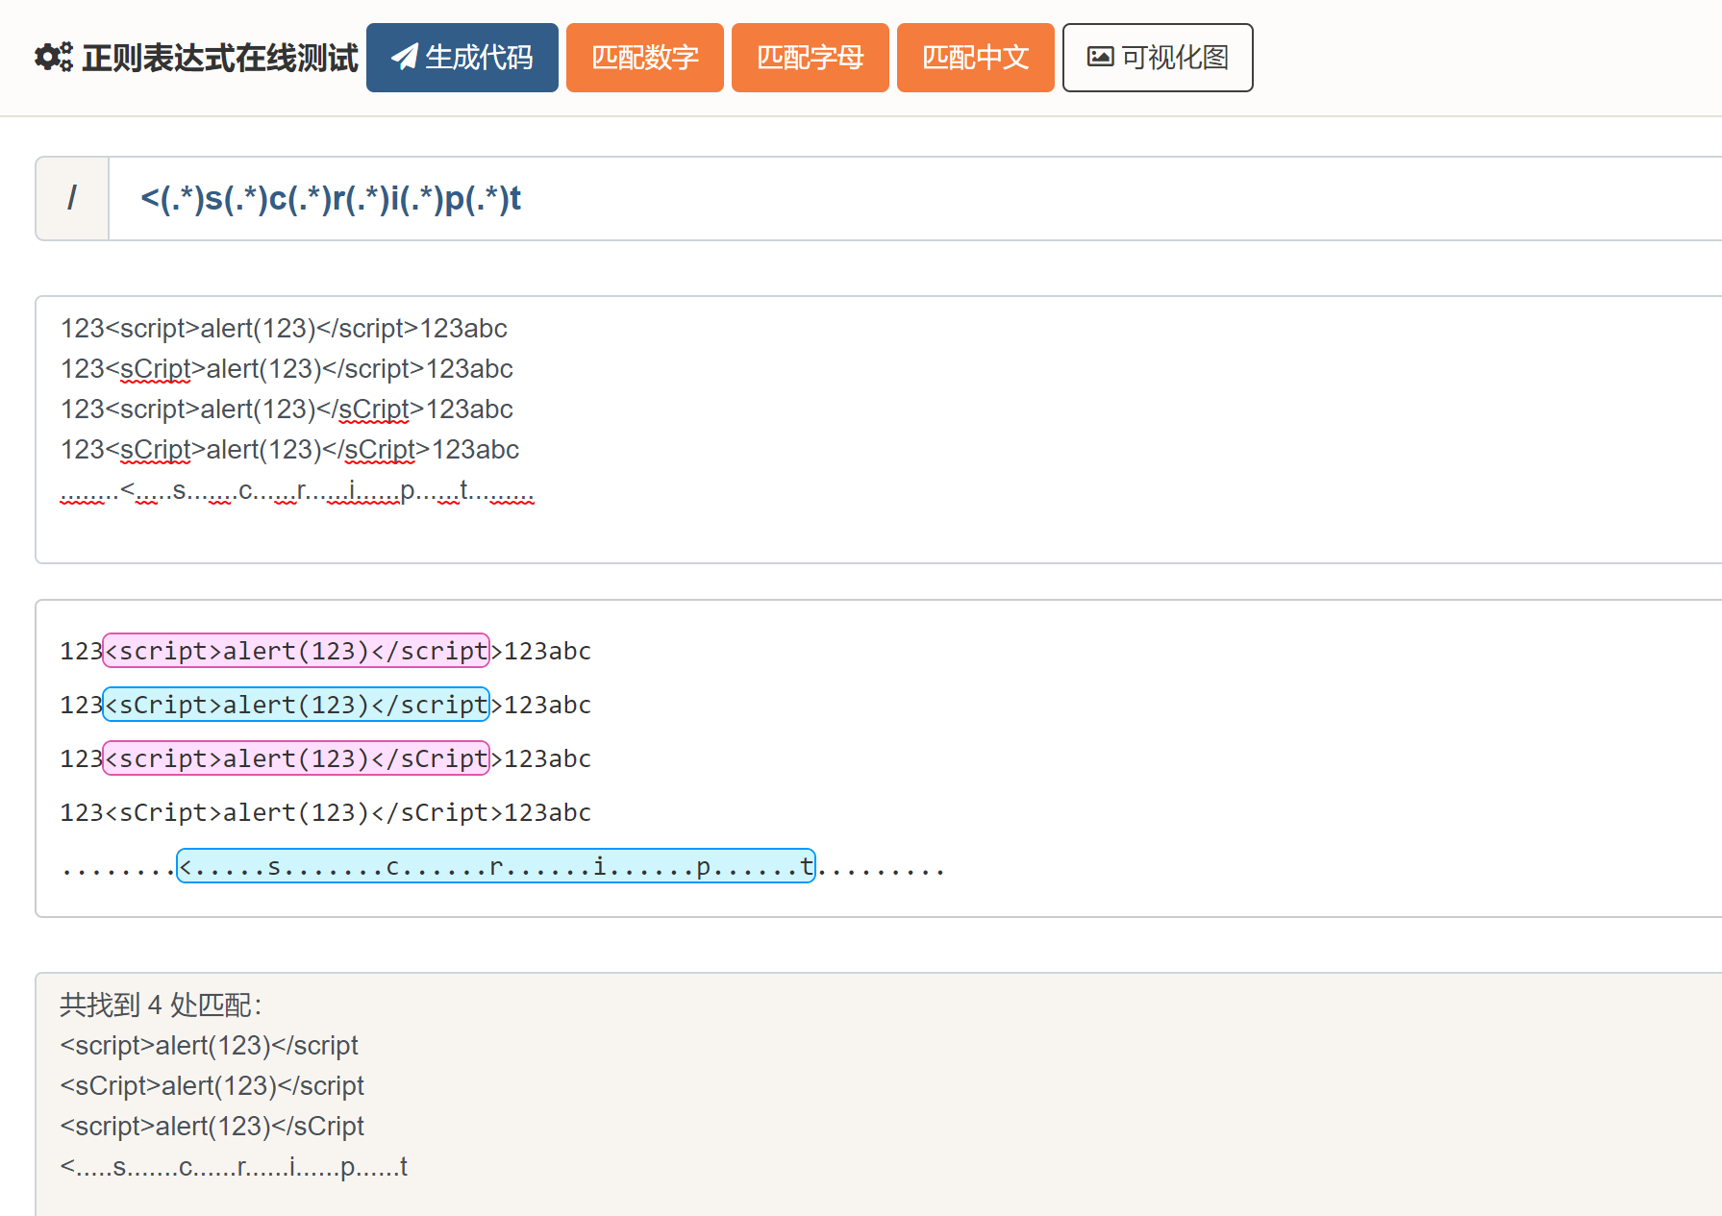Click the dotted test line in the input textarea
The width and height of the screenshot is (1722, 1216).
tap(297, 491)
